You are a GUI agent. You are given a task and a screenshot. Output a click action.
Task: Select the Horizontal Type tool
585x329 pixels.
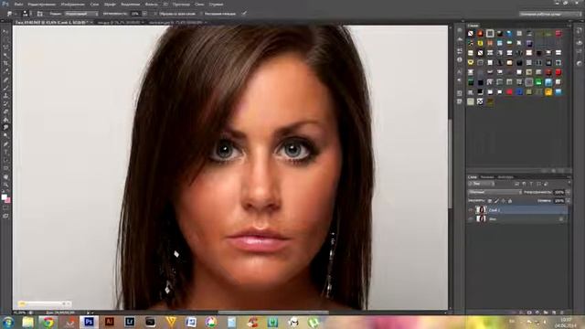(5, 152)
